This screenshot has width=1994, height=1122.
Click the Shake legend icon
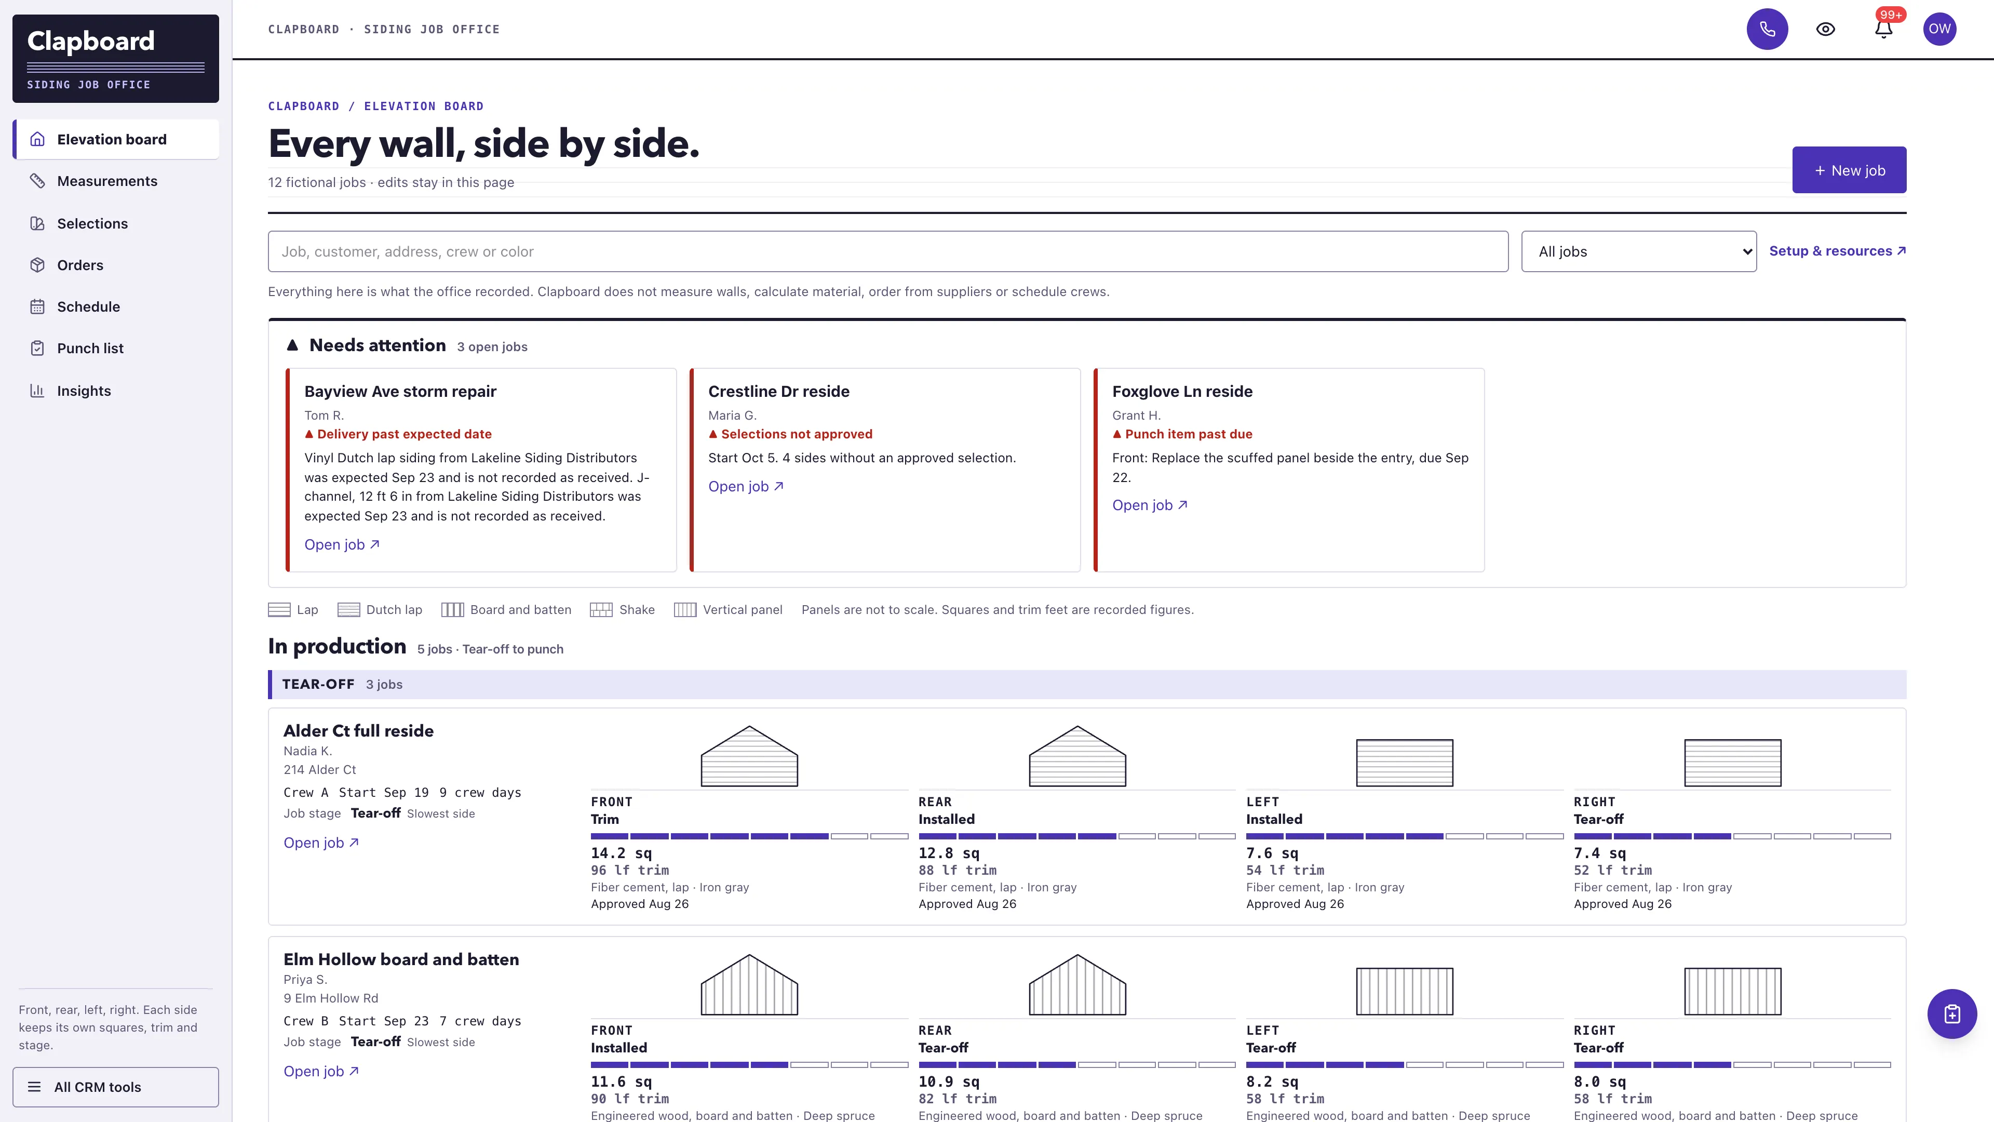pyautogui.click(x=601, y=609)
